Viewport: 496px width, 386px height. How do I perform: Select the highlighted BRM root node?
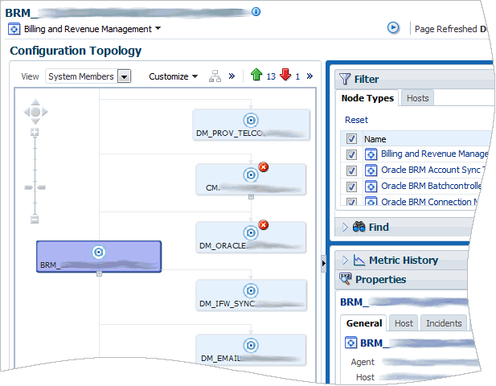(x=99, y=257)
